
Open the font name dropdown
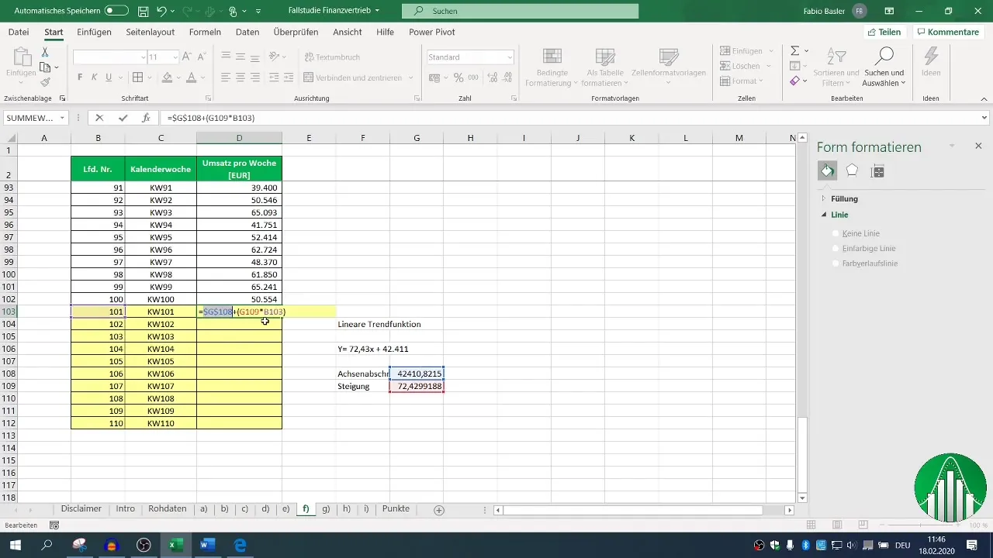pos(144,57)
